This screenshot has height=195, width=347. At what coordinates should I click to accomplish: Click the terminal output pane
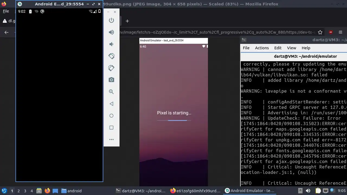pos(294,123)
